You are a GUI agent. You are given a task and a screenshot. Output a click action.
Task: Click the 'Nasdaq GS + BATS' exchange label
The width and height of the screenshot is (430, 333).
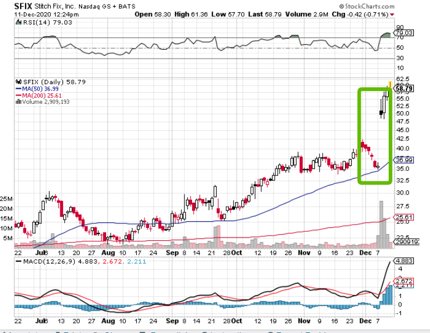coord(107,6)
